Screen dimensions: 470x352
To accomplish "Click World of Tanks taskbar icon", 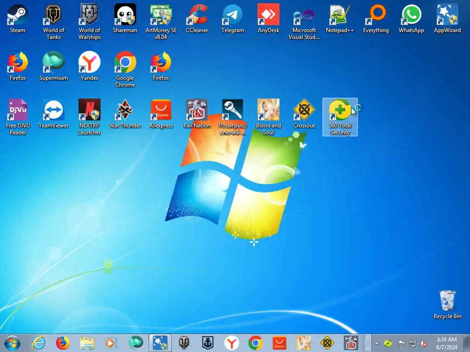I will [x=184, y=343].
